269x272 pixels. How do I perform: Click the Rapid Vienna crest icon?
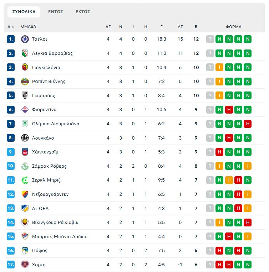point(25,82)
